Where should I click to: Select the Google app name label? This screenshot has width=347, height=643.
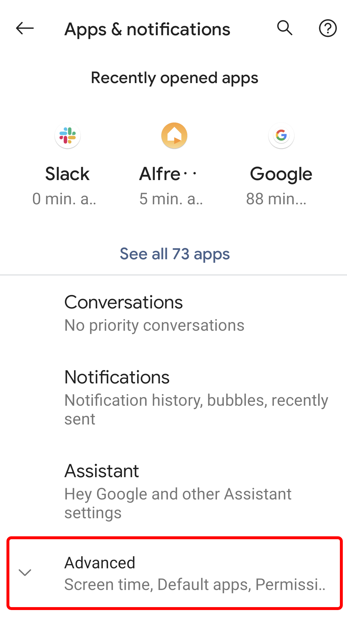click(x=281, y=175)
